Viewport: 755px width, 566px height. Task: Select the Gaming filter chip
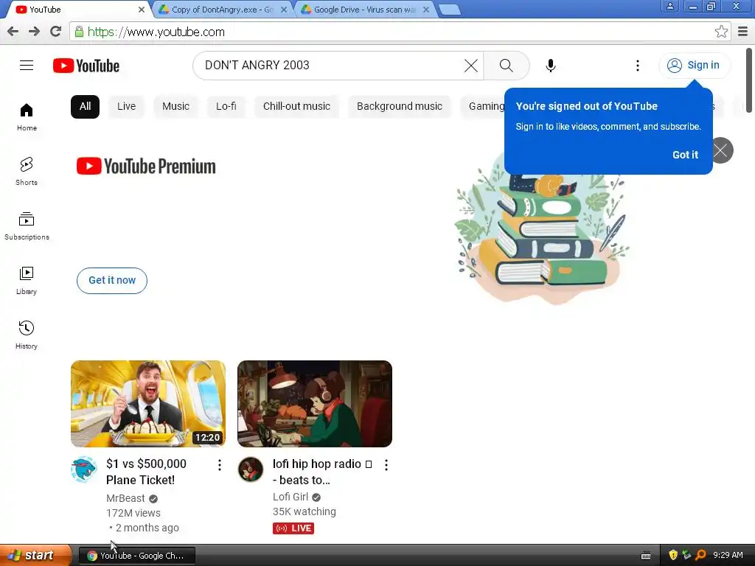(484, 106)
